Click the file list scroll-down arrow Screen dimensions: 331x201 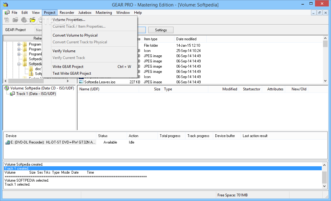(325, 81)
